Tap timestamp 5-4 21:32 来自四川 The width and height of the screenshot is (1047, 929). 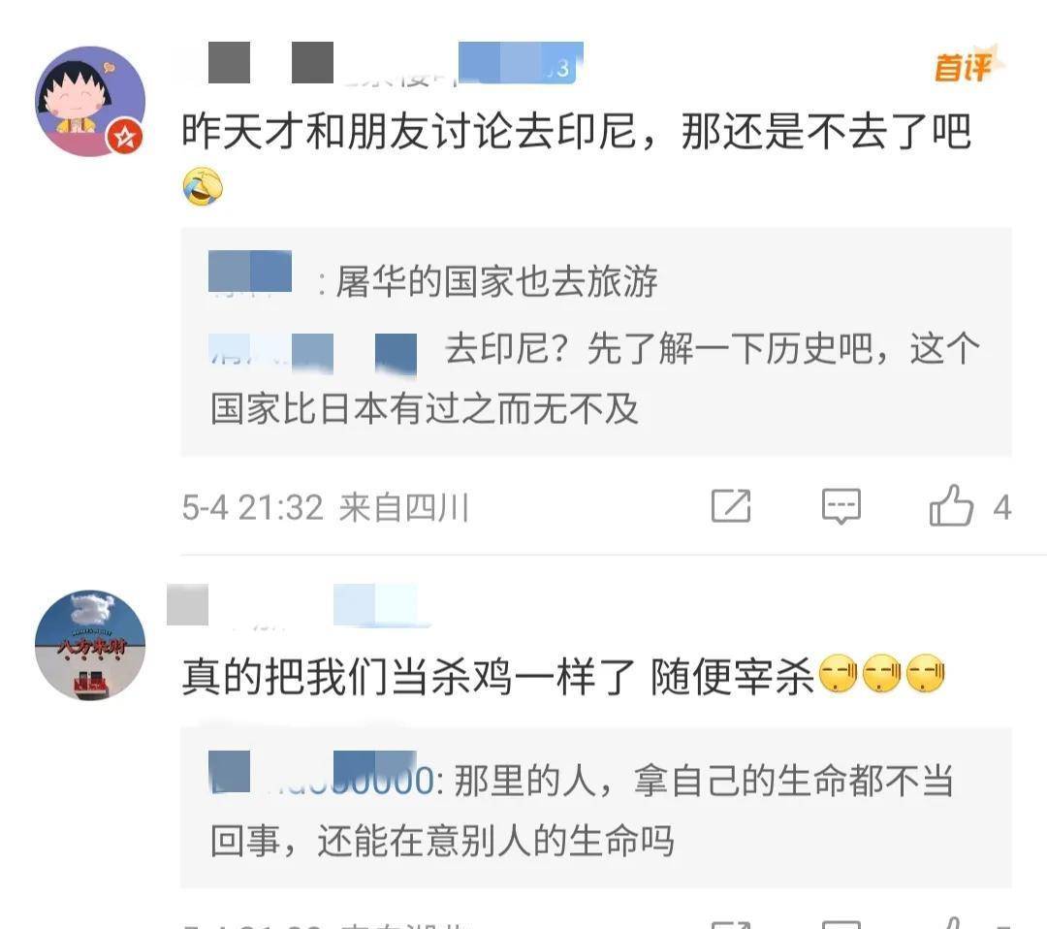click(325, 507)
